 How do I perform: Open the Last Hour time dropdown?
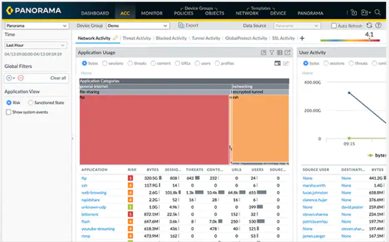[36, 45]
